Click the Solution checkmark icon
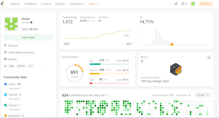 5,95
